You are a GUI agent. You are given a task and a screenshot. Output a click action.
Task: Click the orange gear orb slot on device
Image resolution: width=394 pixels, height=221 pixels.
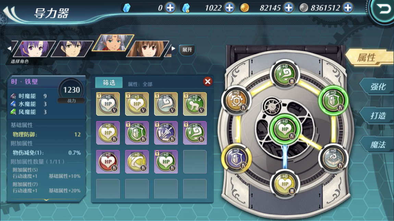236,100
